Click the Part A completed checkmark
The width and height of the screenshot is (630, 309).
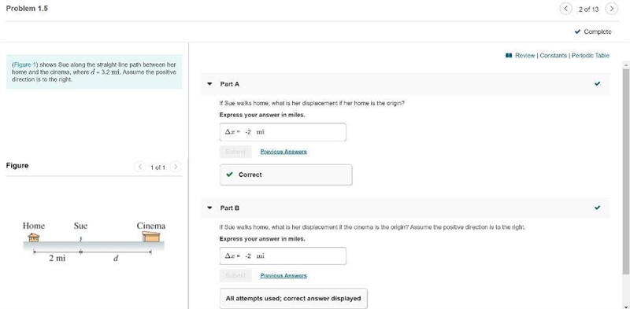[x=597, y=83]
